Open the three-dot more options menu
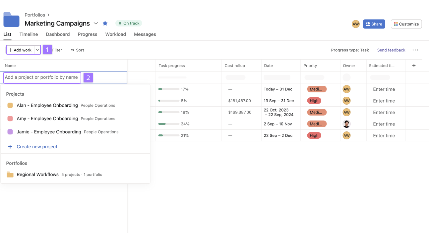The height and width of the screenshot is (241, 431). 415,50
